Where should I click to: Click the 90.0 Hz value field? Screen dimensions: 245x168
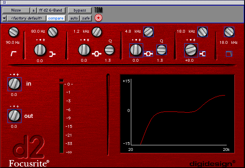tap(13, 42)
